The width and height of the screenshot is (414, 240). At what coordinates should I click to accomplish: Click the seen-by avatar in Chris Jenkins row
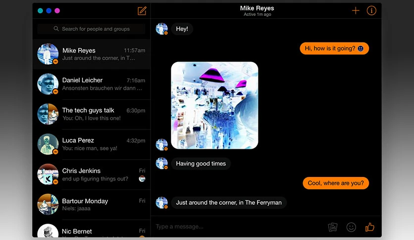pos(142,179)
